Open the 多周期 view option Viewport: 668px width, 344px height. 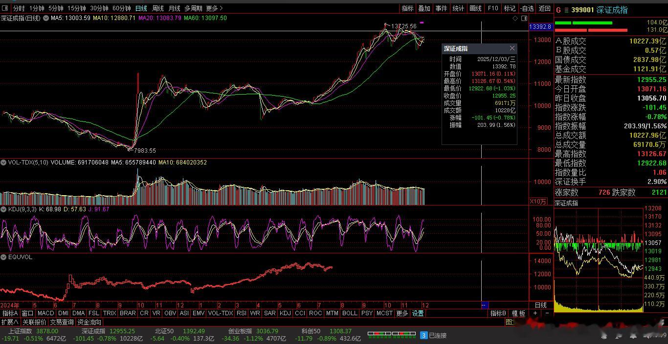(193, 8)
